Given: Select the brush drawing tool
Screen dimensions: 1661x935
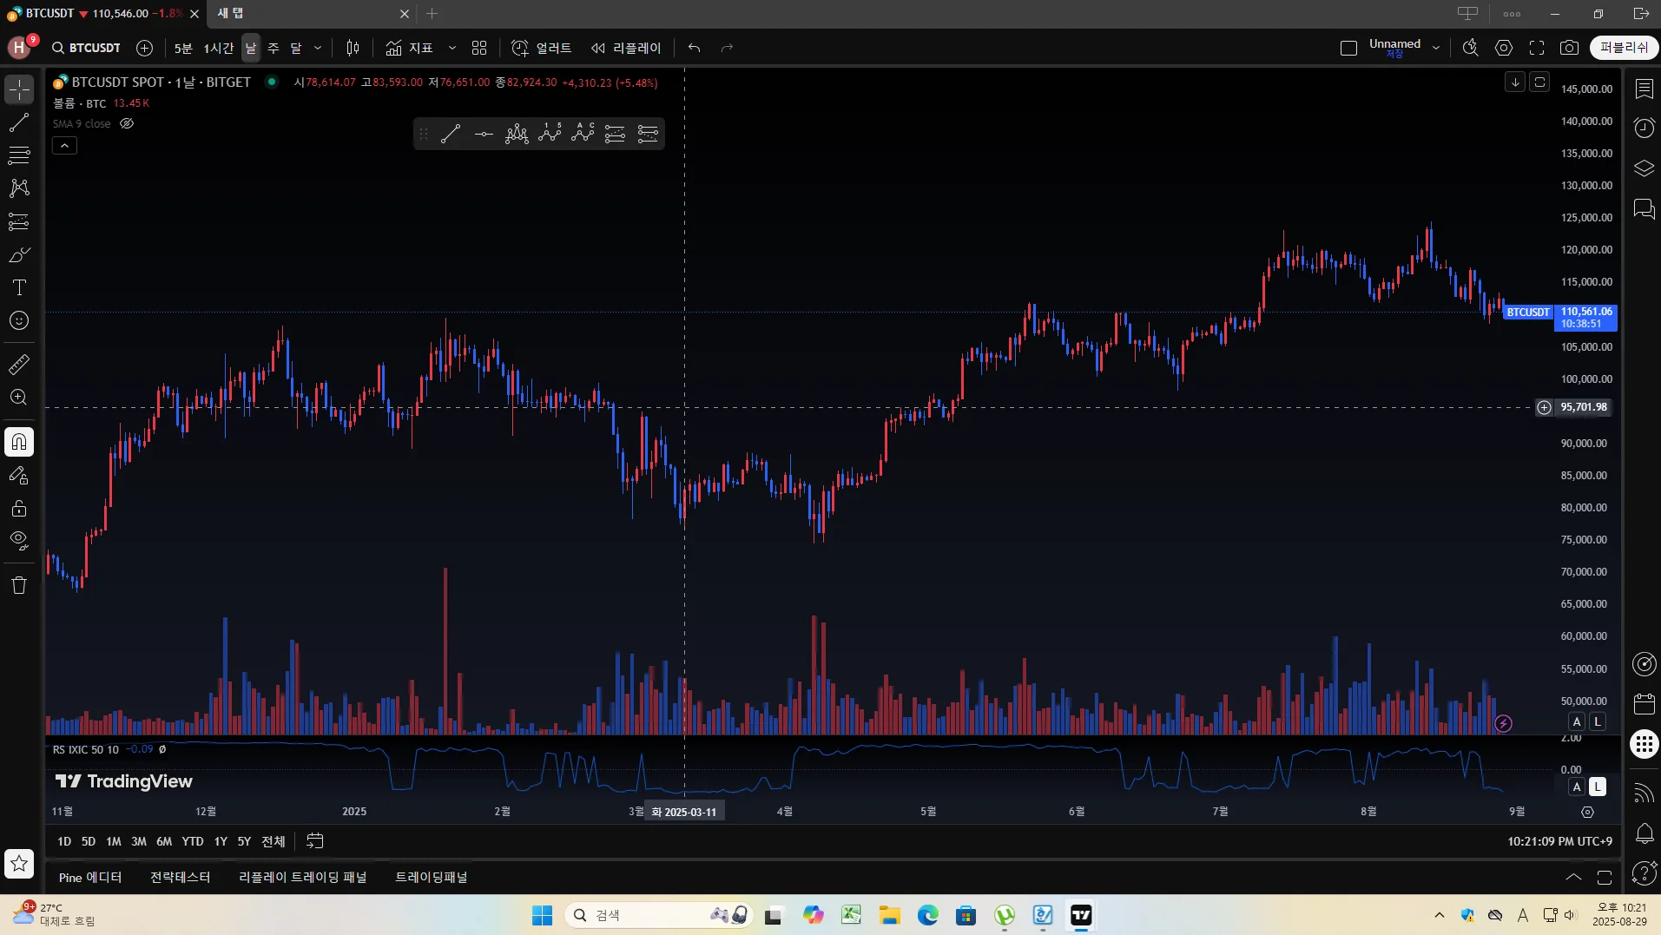Looking at the screenshot, I should click(19, 255).
